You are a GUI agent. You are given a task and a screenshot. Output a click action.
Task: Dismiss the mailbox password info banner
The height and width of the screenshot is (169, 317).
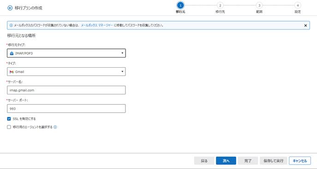tap(305, 25)
